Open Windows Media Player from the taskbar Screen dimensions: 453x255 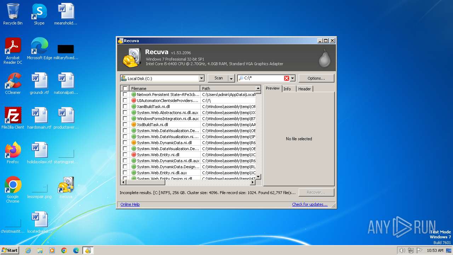coord(52,250)
